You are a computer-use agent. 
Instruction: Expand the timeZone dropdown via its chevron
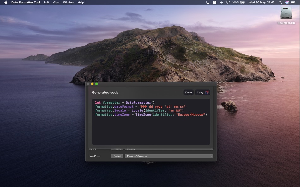pyautogui.click(x=212, y=156)
